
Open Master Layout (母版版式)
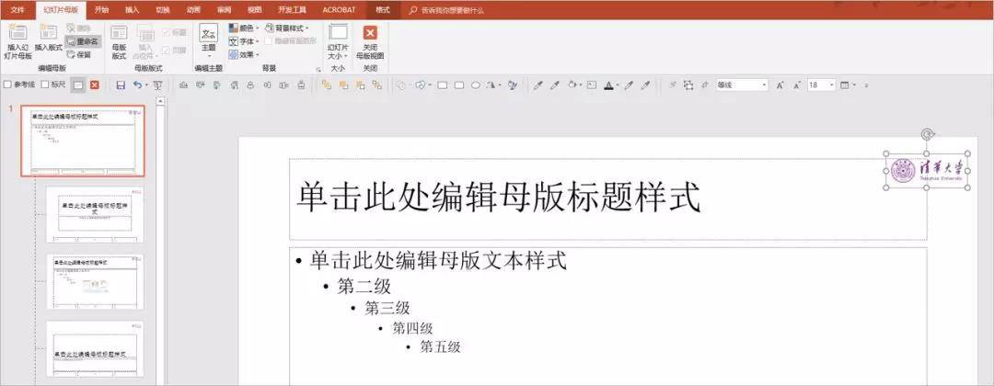[119, 42]
